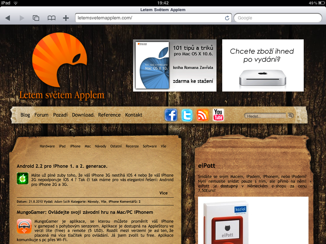Reload the page with the refresh icon

[x=227, y=18]
